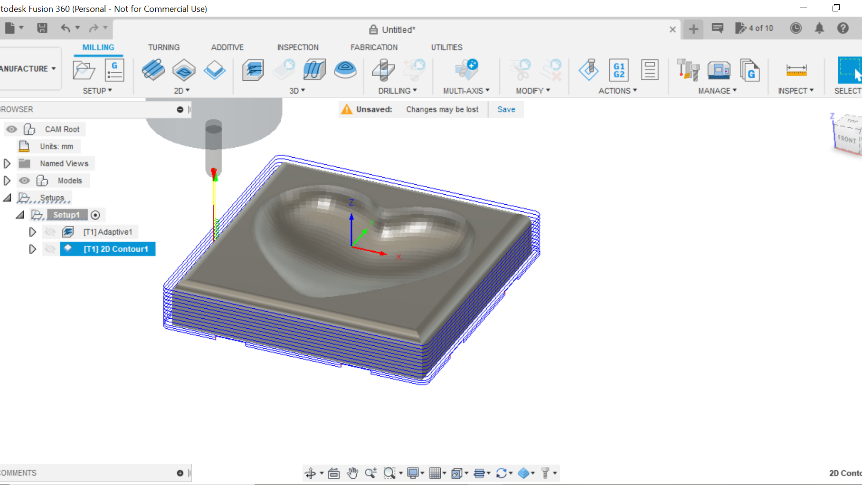Open the SETUP dropdown menu

(97, 91)
